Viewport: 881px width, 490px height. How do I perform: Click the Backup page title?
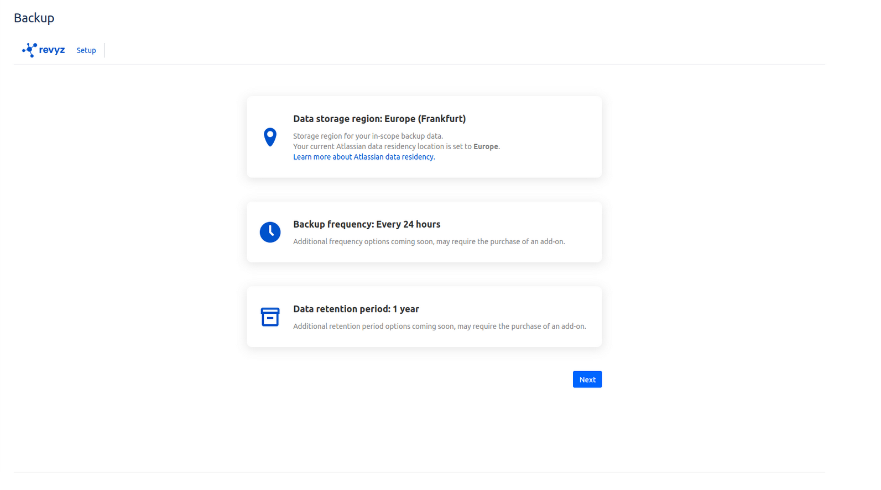34,18
